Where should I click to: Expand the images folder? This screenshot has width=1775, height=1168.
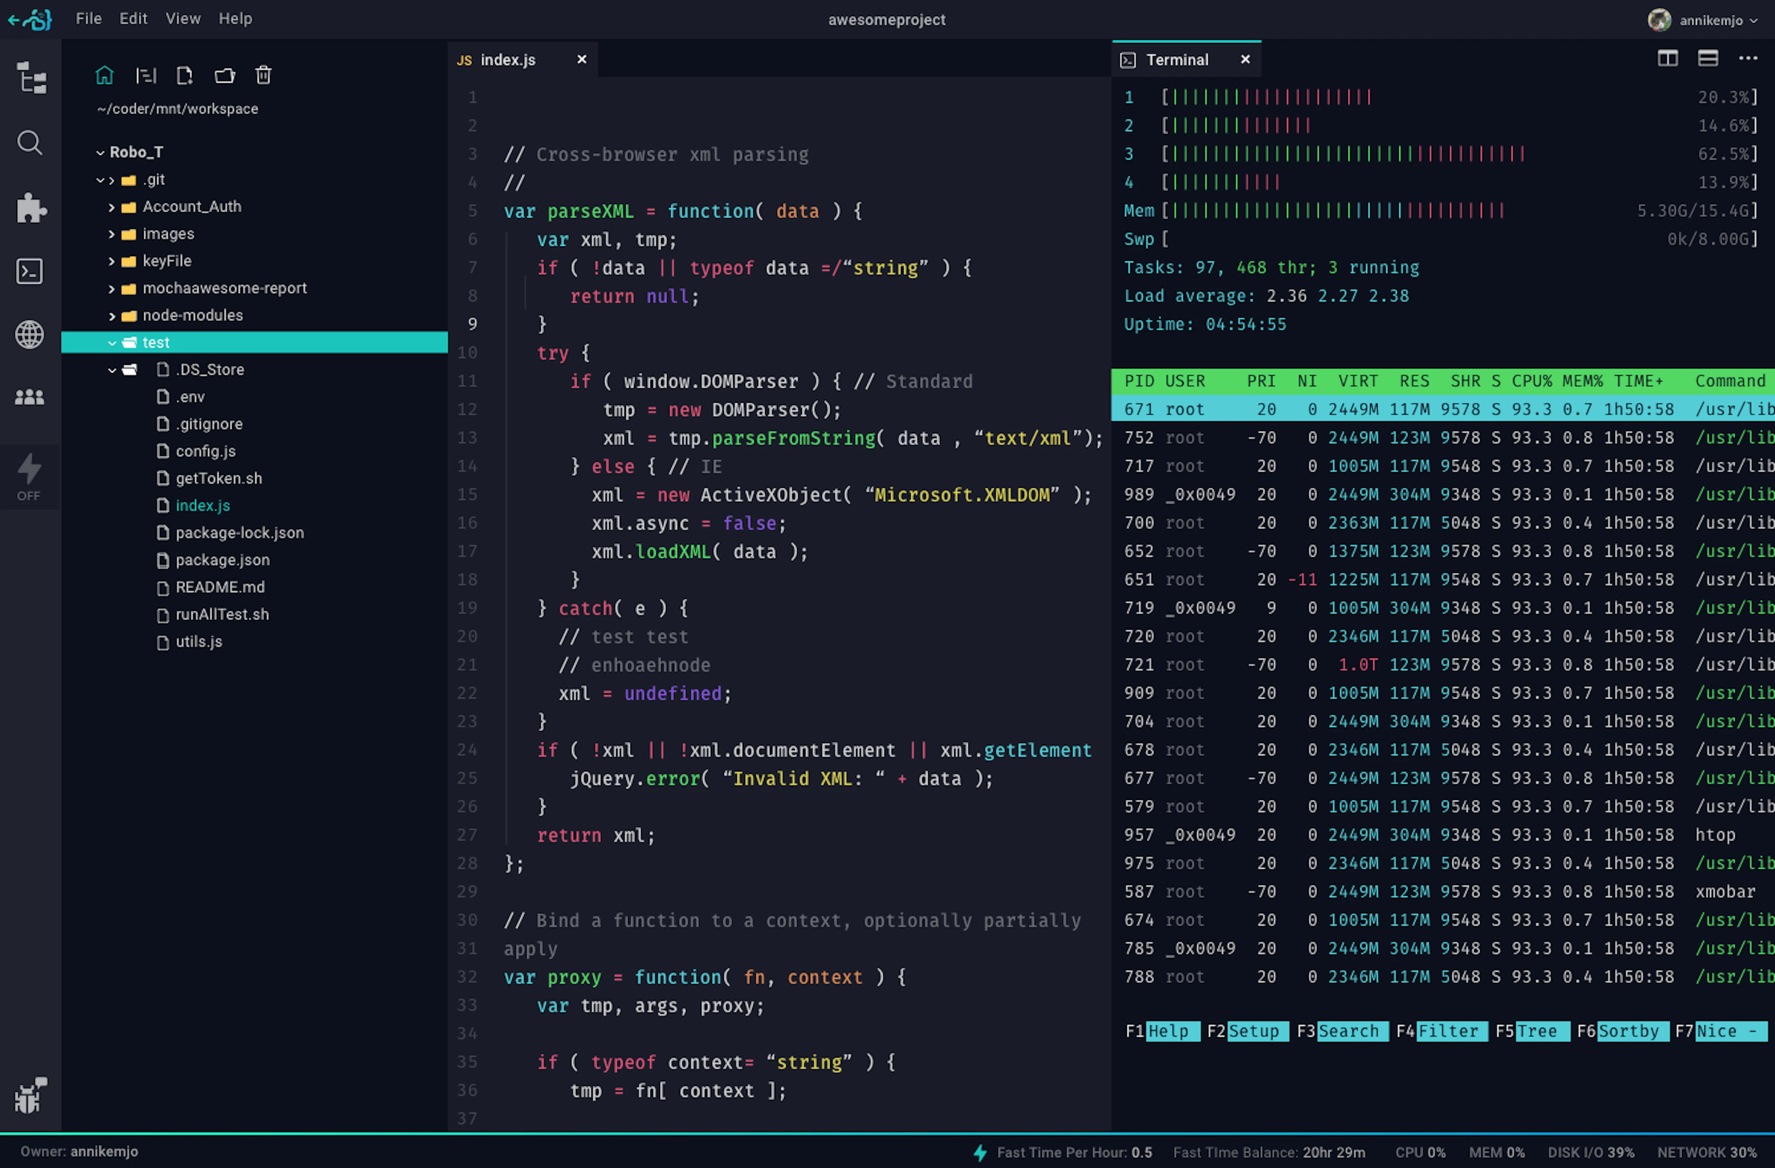(x=112, y=234)
